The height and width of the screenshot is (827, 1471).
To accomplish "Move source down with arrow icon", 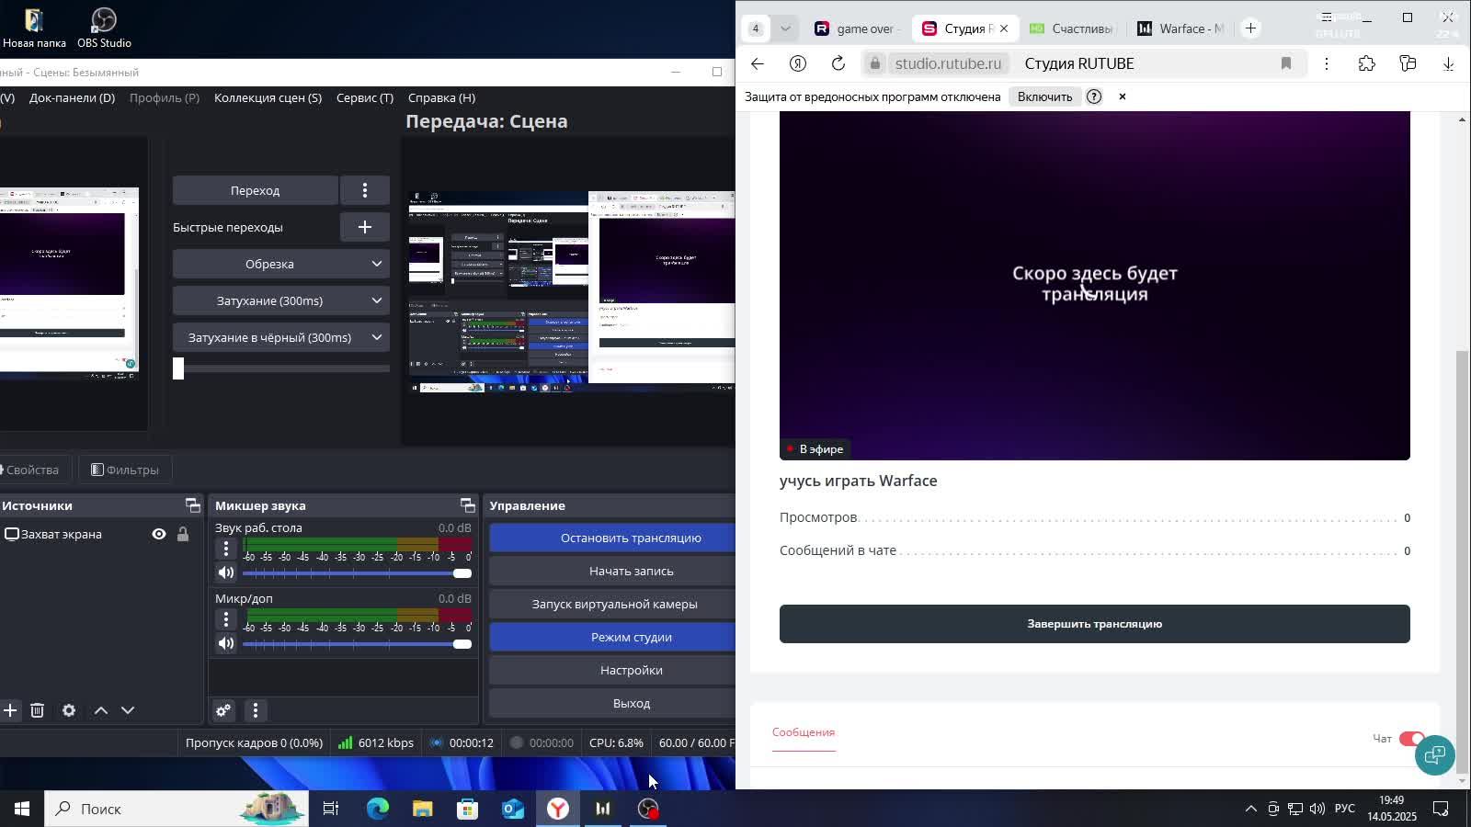I will point(128,710).
